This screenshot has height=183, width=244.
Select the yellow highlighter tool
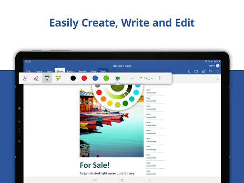tap(58, 78)
